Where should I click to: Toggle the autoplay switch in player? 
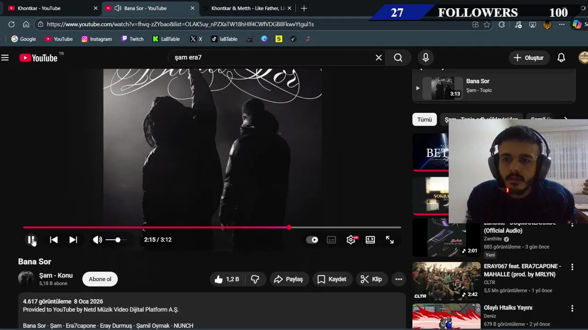pyautogui.click(x=312, y=240)
